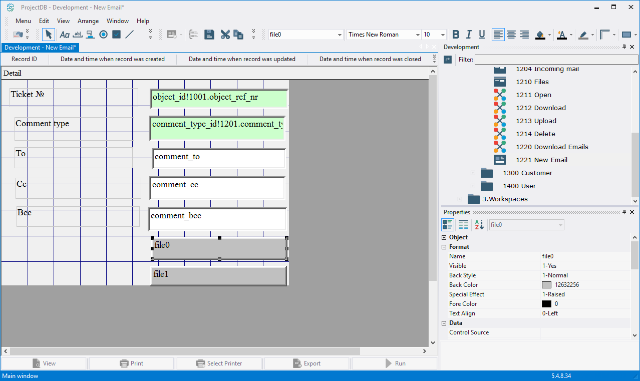Pick the label 'Aa' text tool
Screen dimensions: 640x381
coord(65,35)
